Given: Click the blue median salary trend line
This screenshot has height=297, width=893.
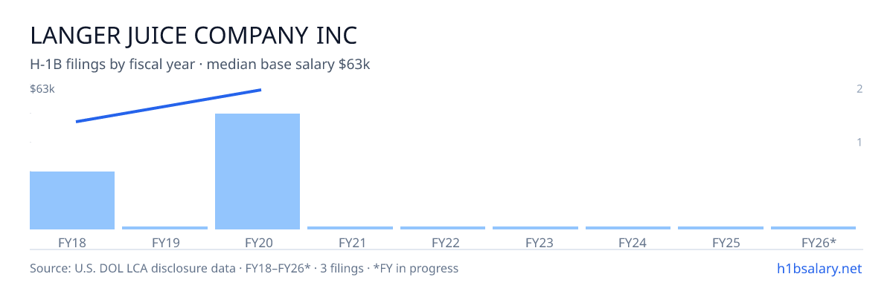Looking at the screenshot, I should 168,105.
